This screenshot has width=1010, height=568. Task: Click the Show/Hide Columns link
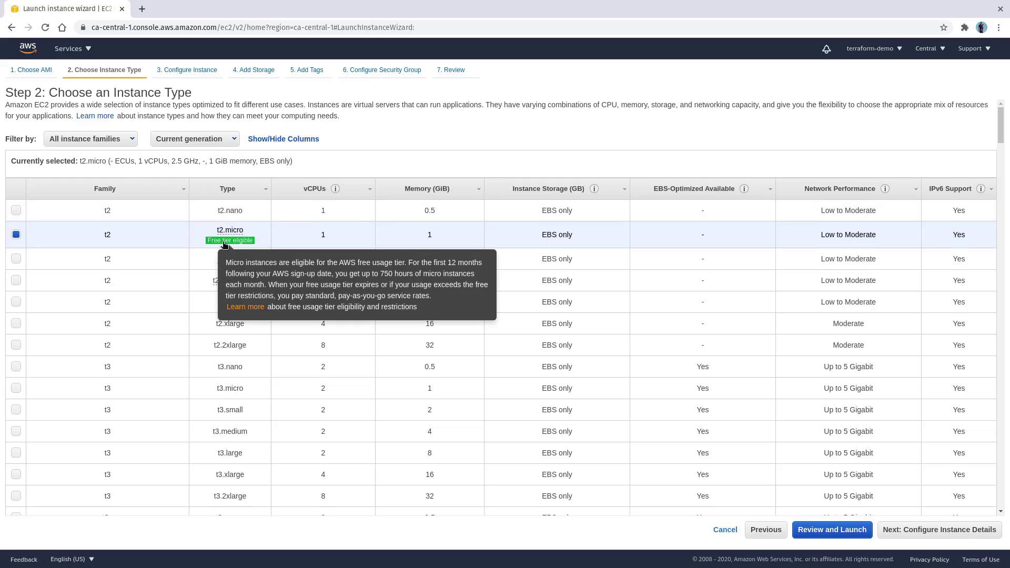tap(283, 139)
